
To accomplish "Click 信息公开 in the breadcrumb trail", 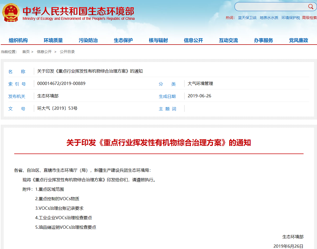I will click(x=44, y=52).
